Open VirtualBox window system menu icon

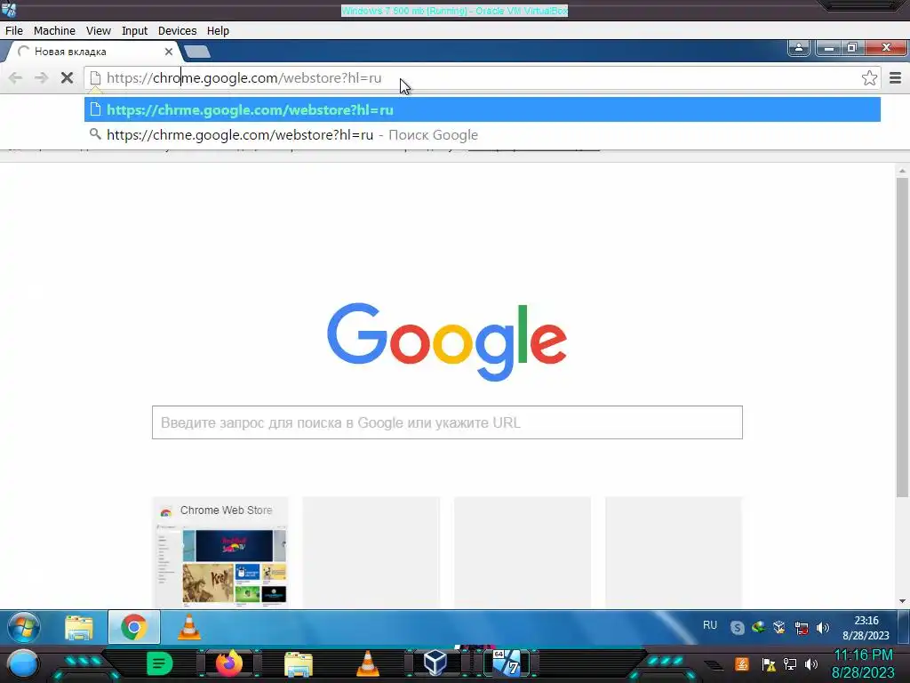tap(9, 10)
